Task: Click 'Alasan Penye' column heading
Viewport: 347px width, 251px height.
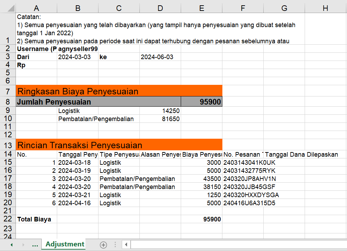Action: click(160, 154)
